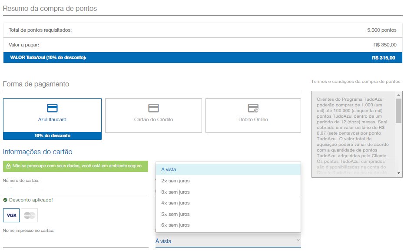Pick the Débito Online payment icon
414x251 pixels.
point(253,108)
